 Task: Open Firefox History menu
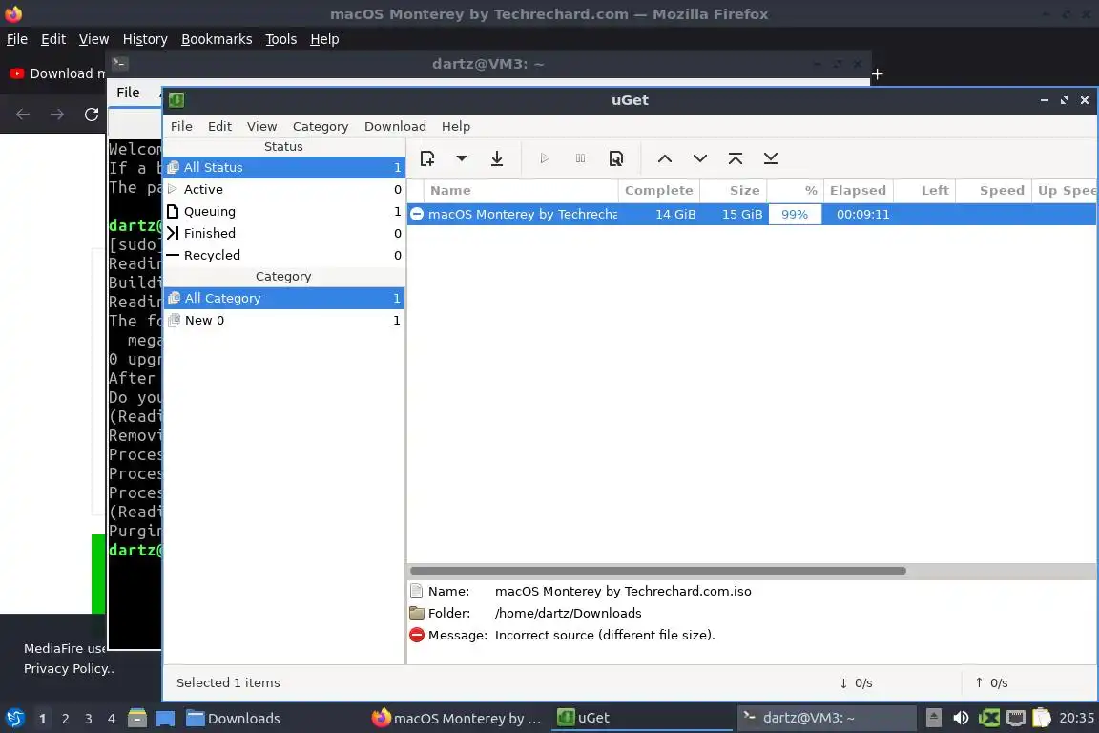(x=145, y=39)
